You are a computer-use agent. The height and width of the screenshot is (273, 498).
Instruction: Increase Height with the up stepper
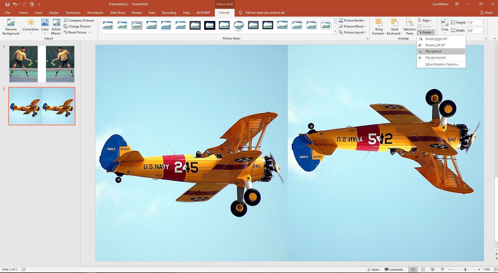tap(484, 21)
